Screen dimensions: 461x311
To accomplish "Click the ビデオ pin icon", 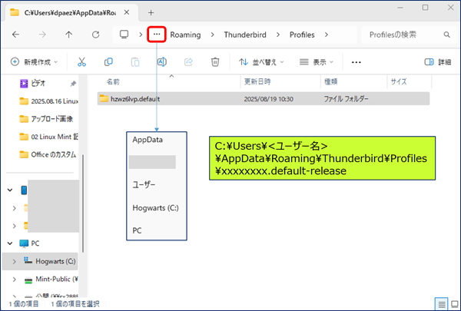I will click(x=73, y=84).
